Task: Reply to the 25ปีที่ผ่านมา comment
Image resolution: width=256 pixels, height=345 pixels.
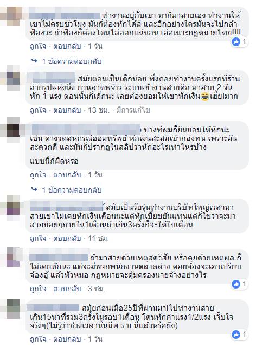Action: 67,339
